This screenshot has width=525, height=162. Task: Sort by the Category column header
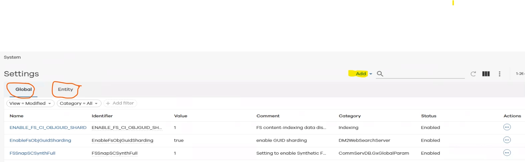(x=350, y=116)
